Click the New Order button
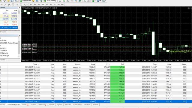Viewport: 192px width, 108px height. pos(25,1)
